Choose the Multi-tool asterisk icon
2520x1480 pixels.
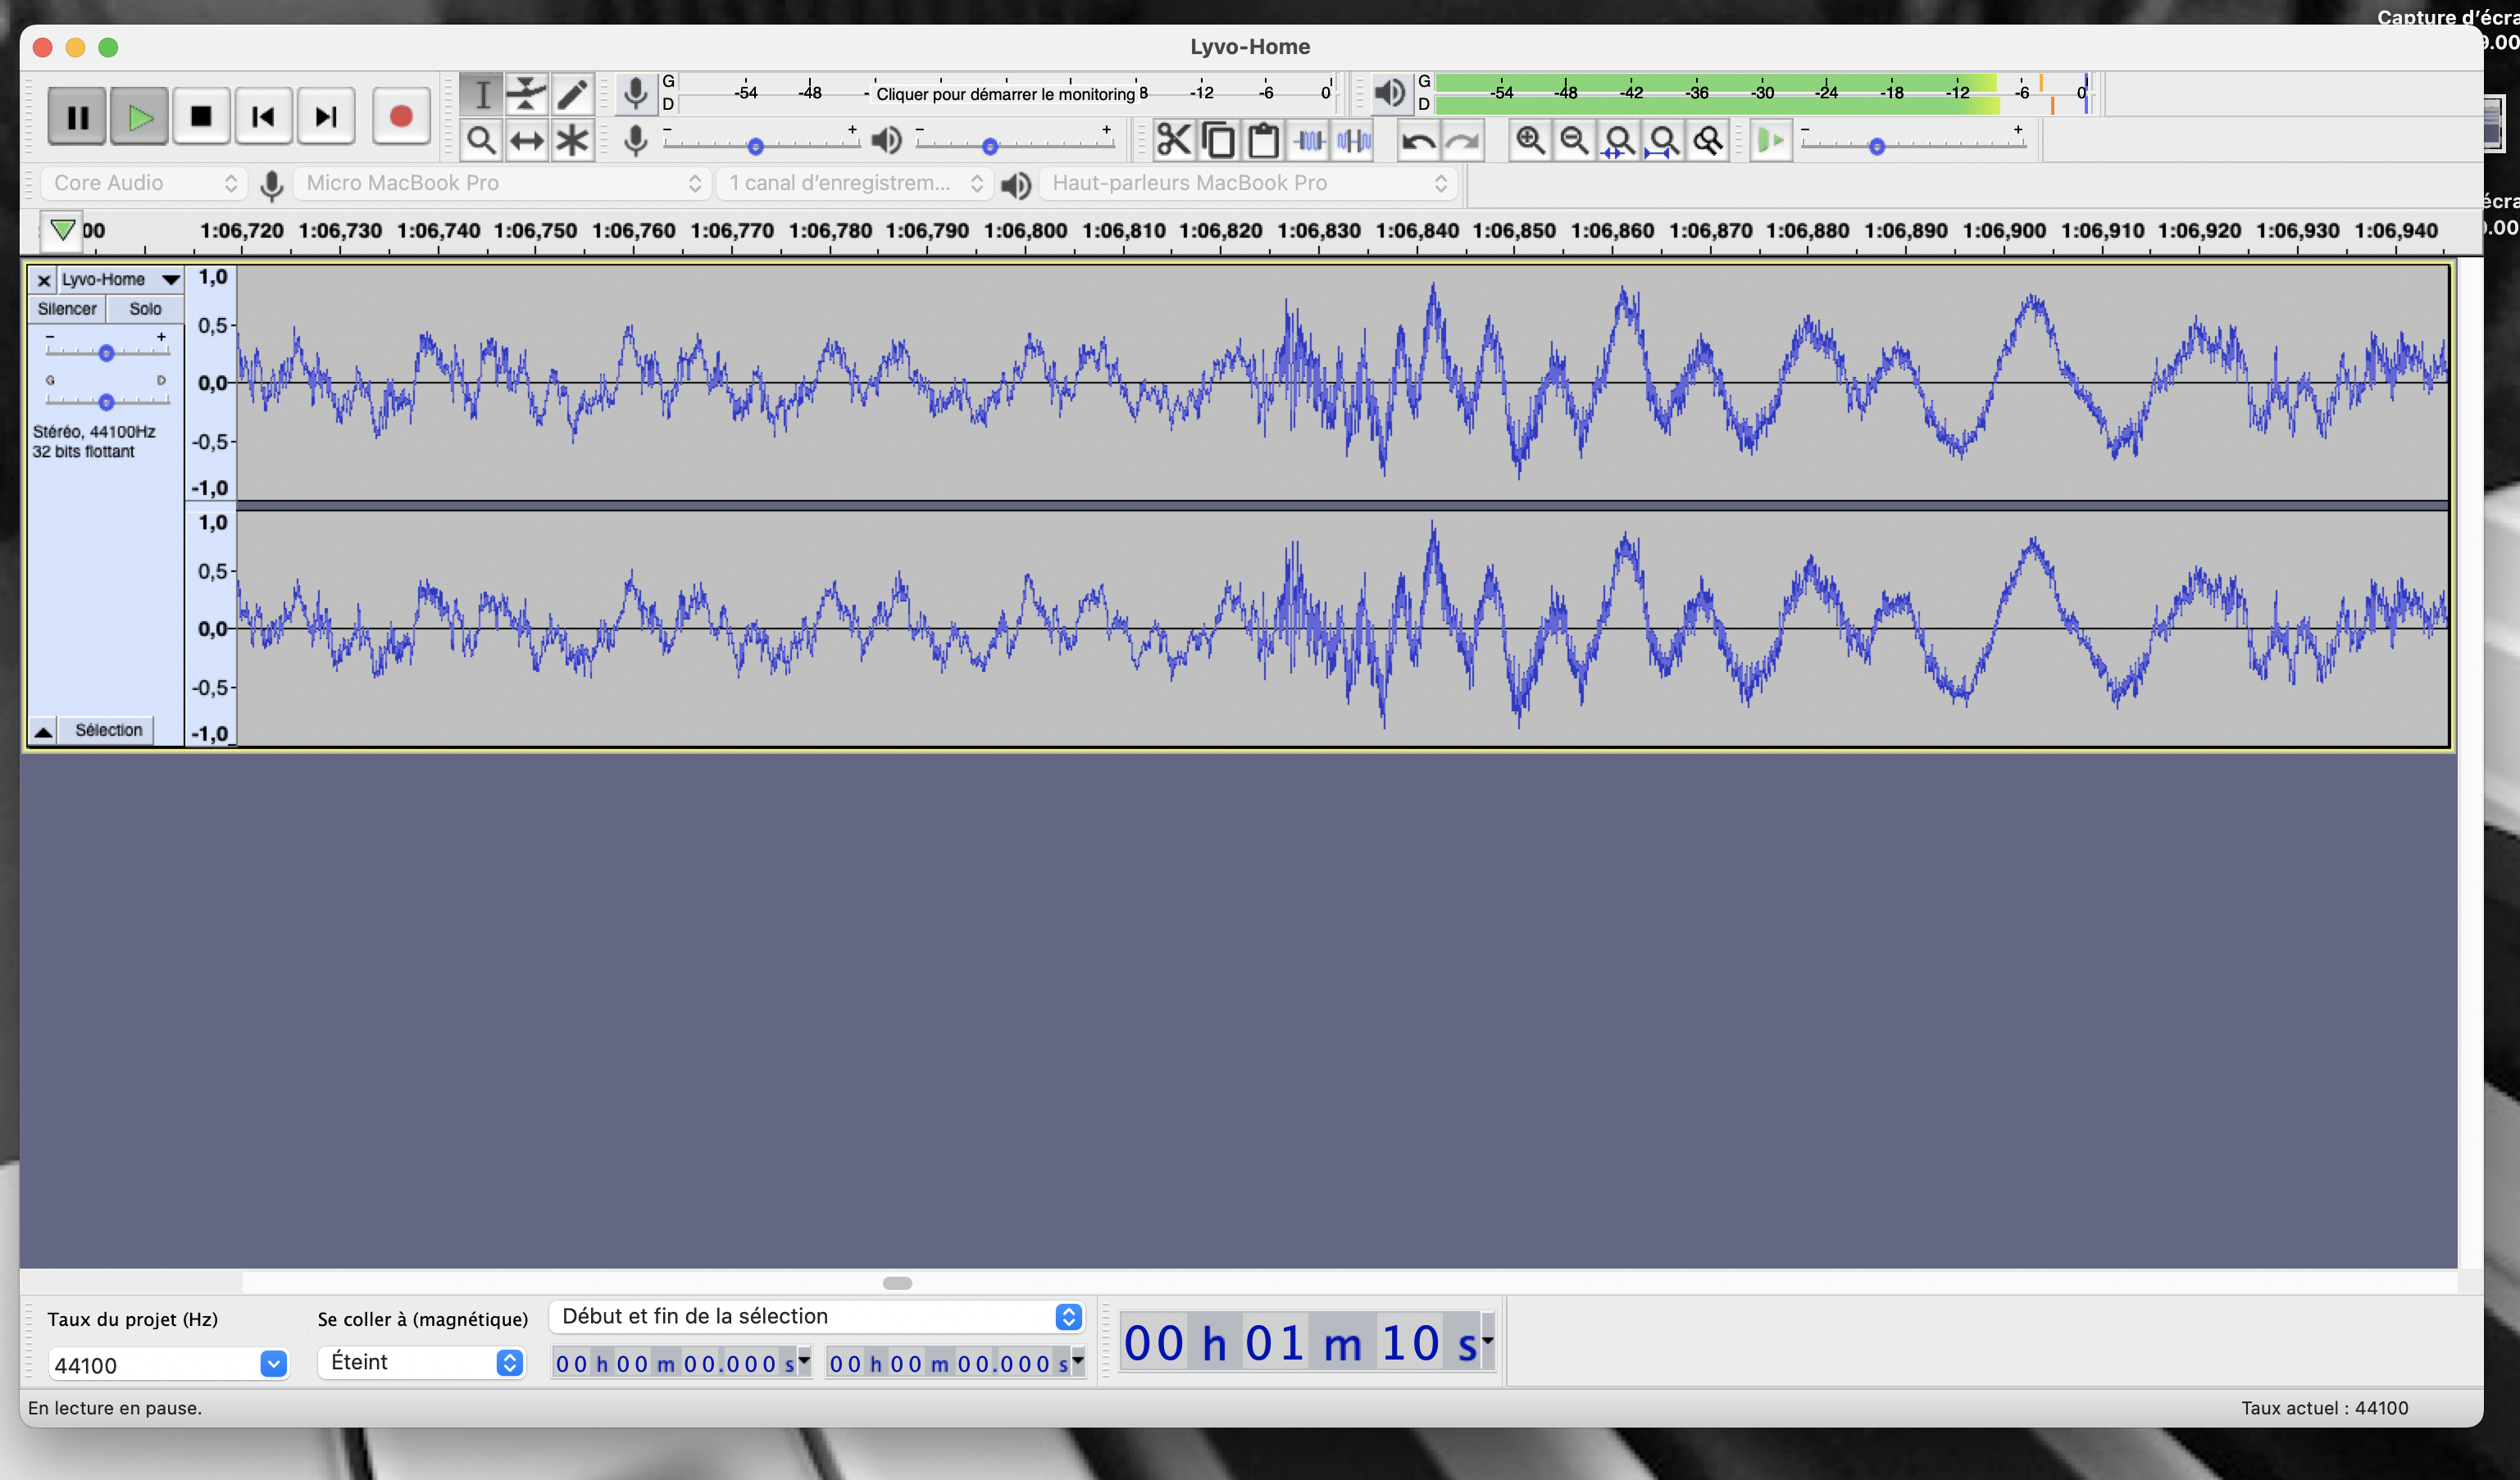click(x=572, y=141)
